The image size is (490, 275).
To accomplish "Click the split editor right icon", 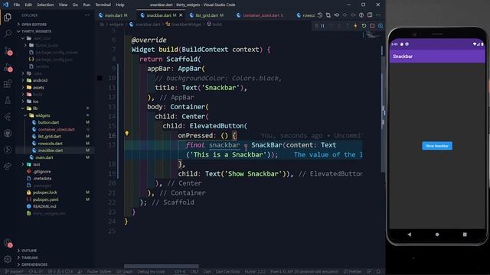I will coord(370,15).
